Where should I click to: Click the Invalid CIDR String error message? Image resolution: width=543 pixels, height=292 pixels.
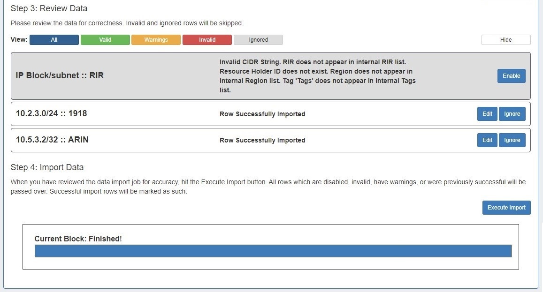pyautogui.click(x=317, y=76)
